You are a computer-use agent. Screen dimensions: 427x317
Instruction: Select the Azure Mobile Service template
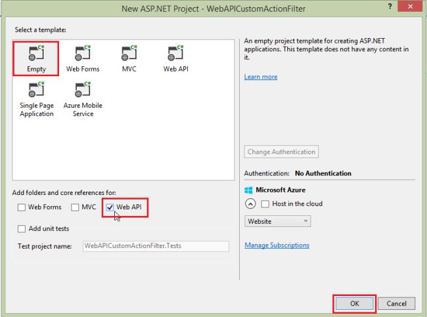tap(83, 100)
